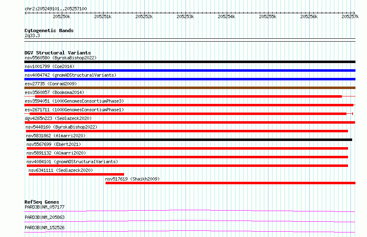367x237 pixels.
Task: Open nsv4084742 (gnomADStructuralVariants) label
Action: click(71, 75)
